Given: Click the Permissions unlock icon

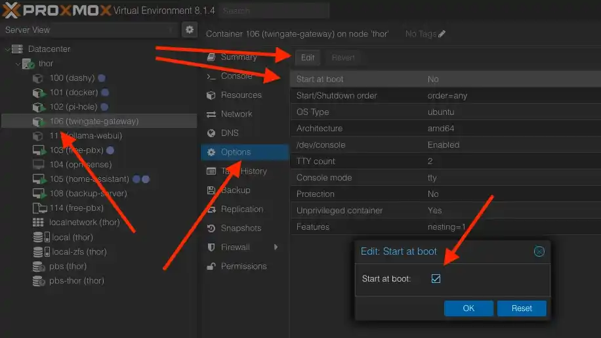Looking at the screenshot, I should click(211, 266).
